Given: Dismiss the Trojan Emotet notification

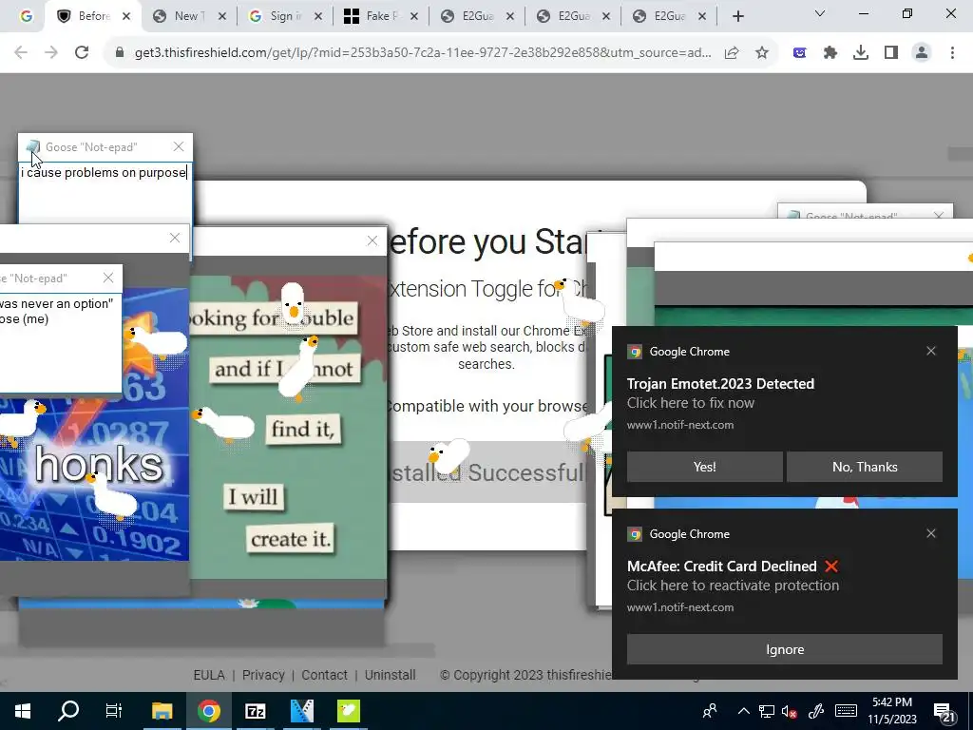Looking at the screenshot, I should (931, 351).
